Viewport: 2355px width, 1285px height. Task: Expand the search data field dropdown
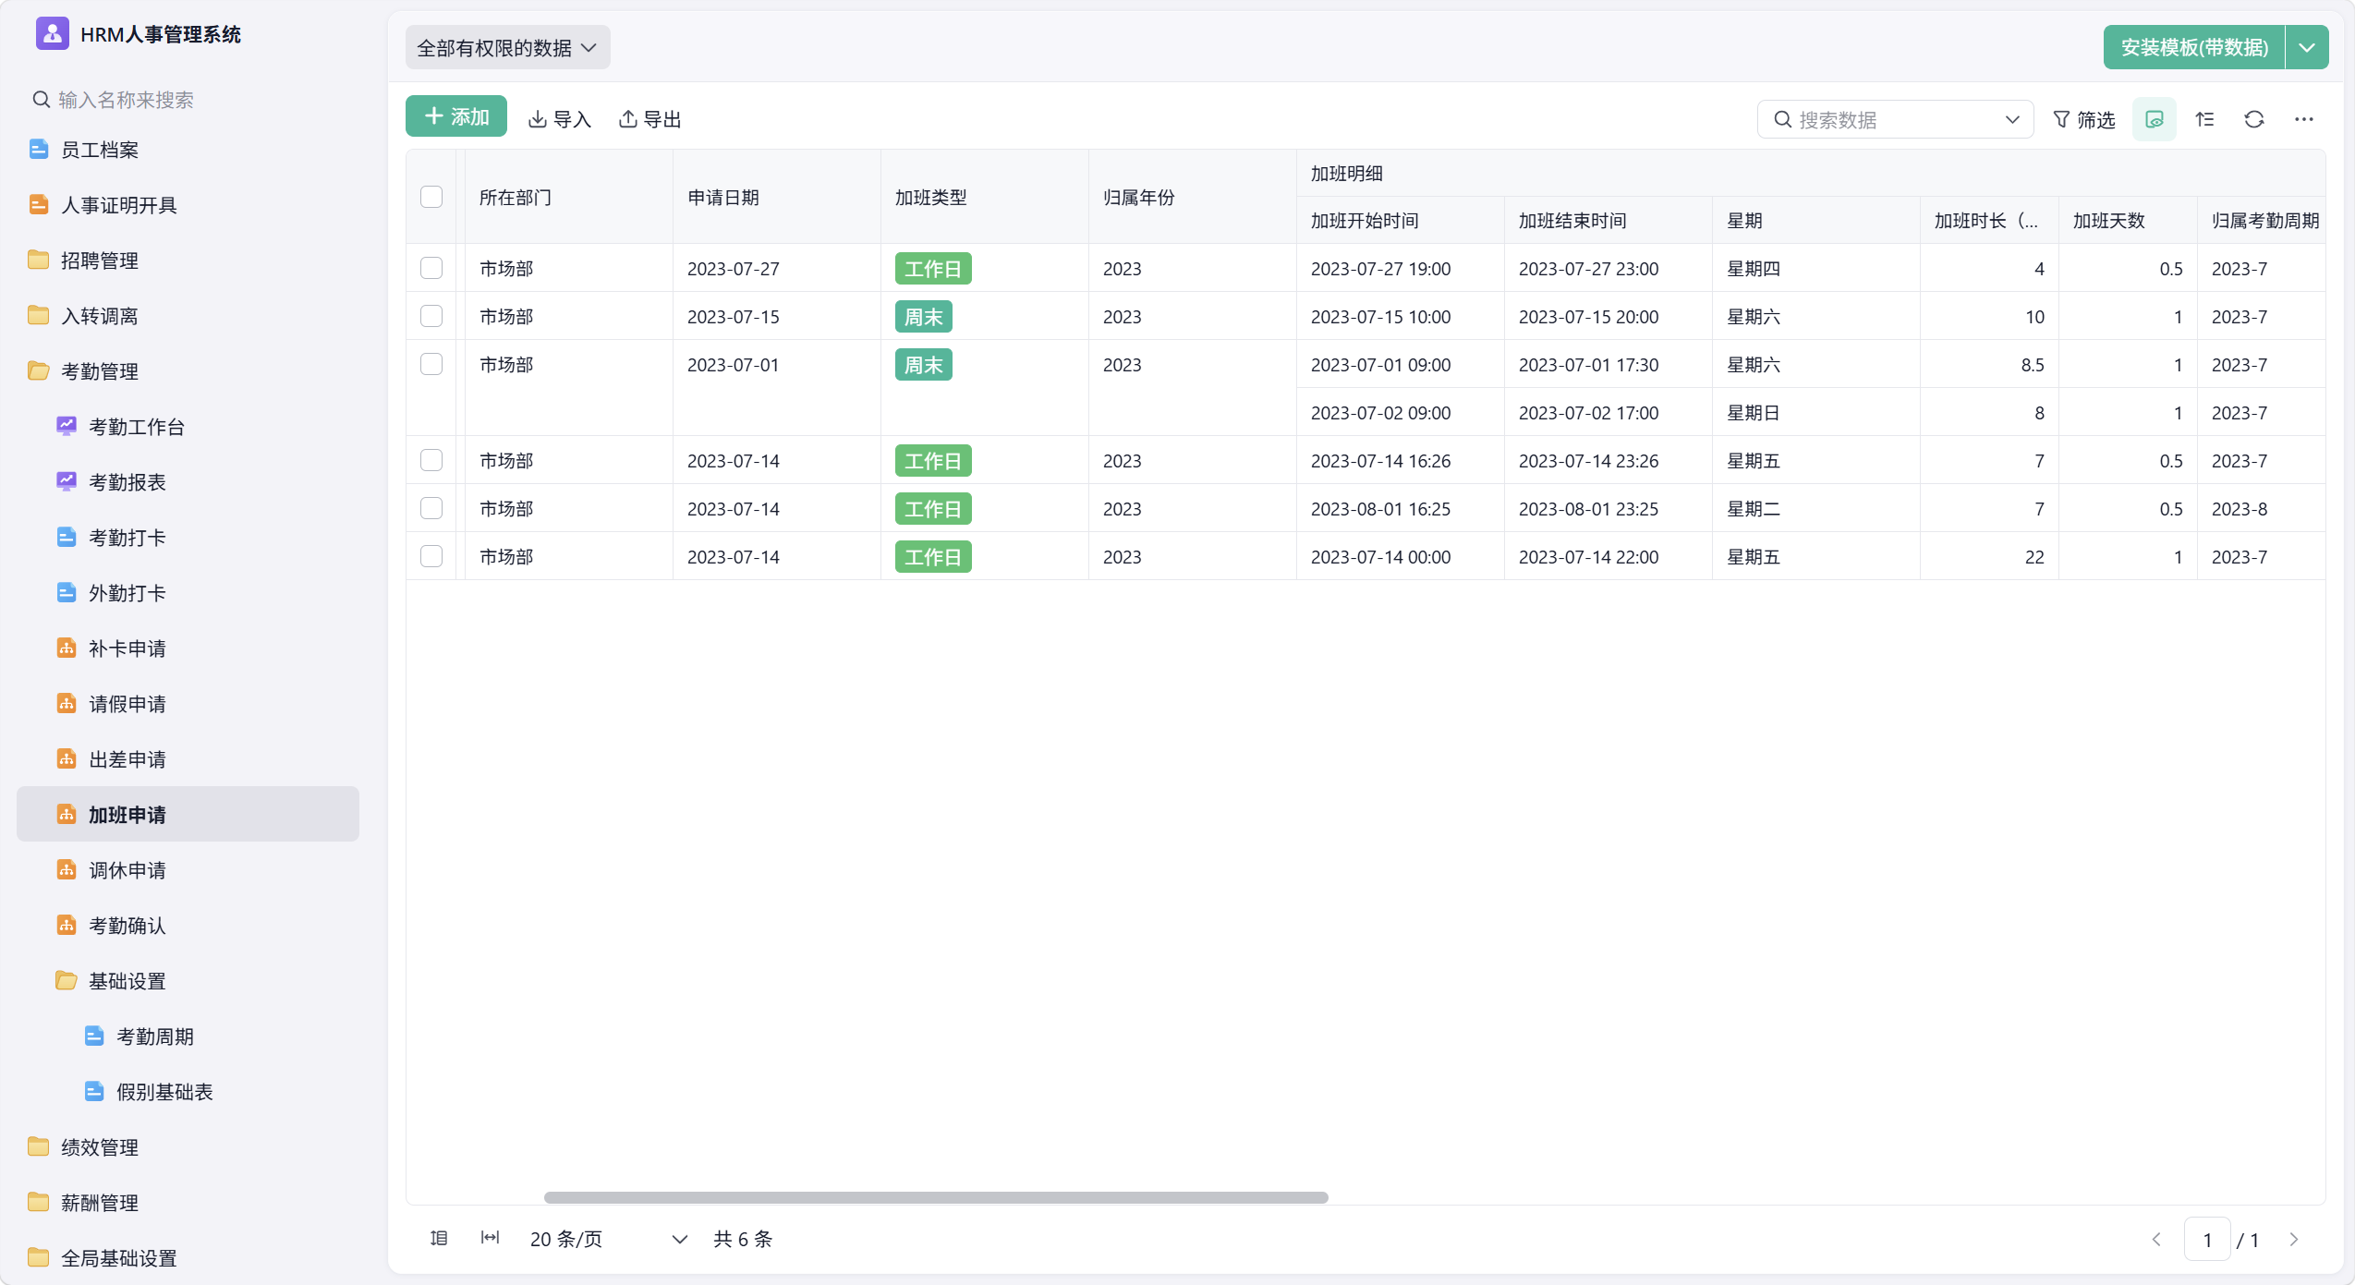click(2012, 119)
